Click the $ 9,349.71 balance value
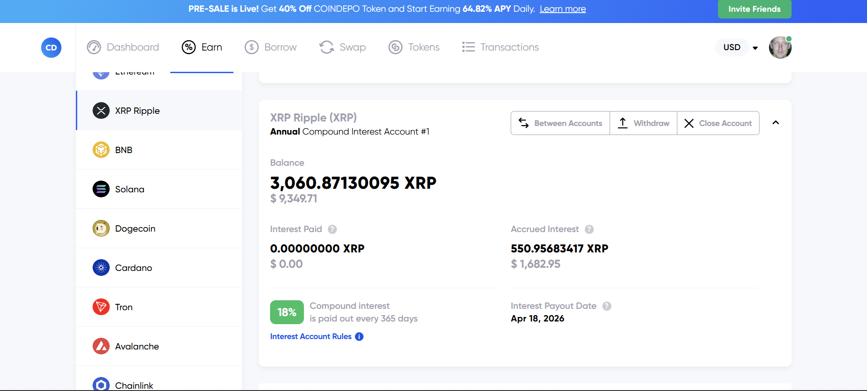867x391 pixels. click(x=294, y=199)
